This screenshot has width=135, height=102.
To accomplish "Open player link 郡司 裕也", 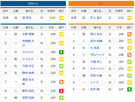I will [x=28, y=91].
